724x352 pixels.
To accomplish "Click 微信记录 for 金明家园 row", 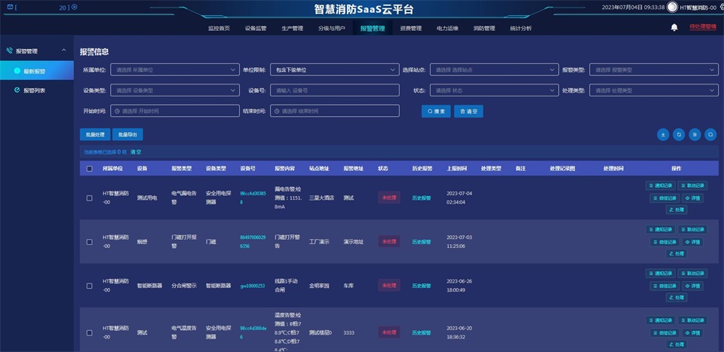I will click(664, 286).
